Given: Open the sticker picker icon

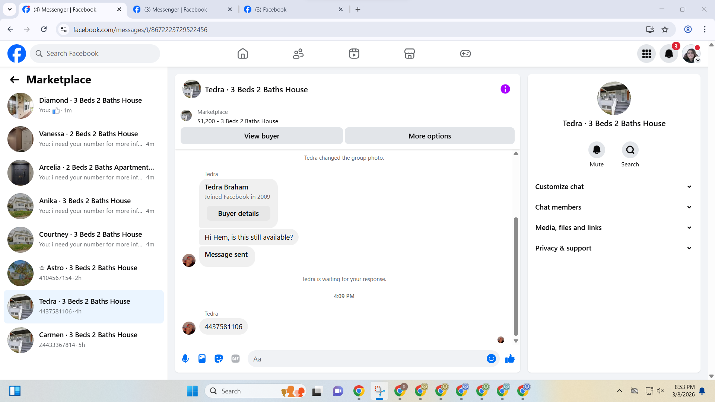Looking at the screenshot, I should coord(219,359).
